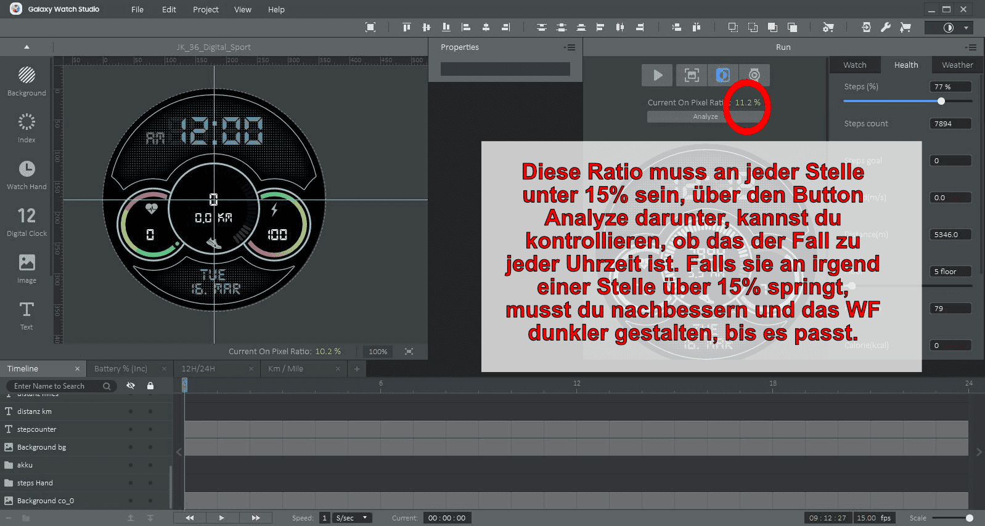
Task: Adjust the Steps (%) slider handle
Action: (941, 101)
